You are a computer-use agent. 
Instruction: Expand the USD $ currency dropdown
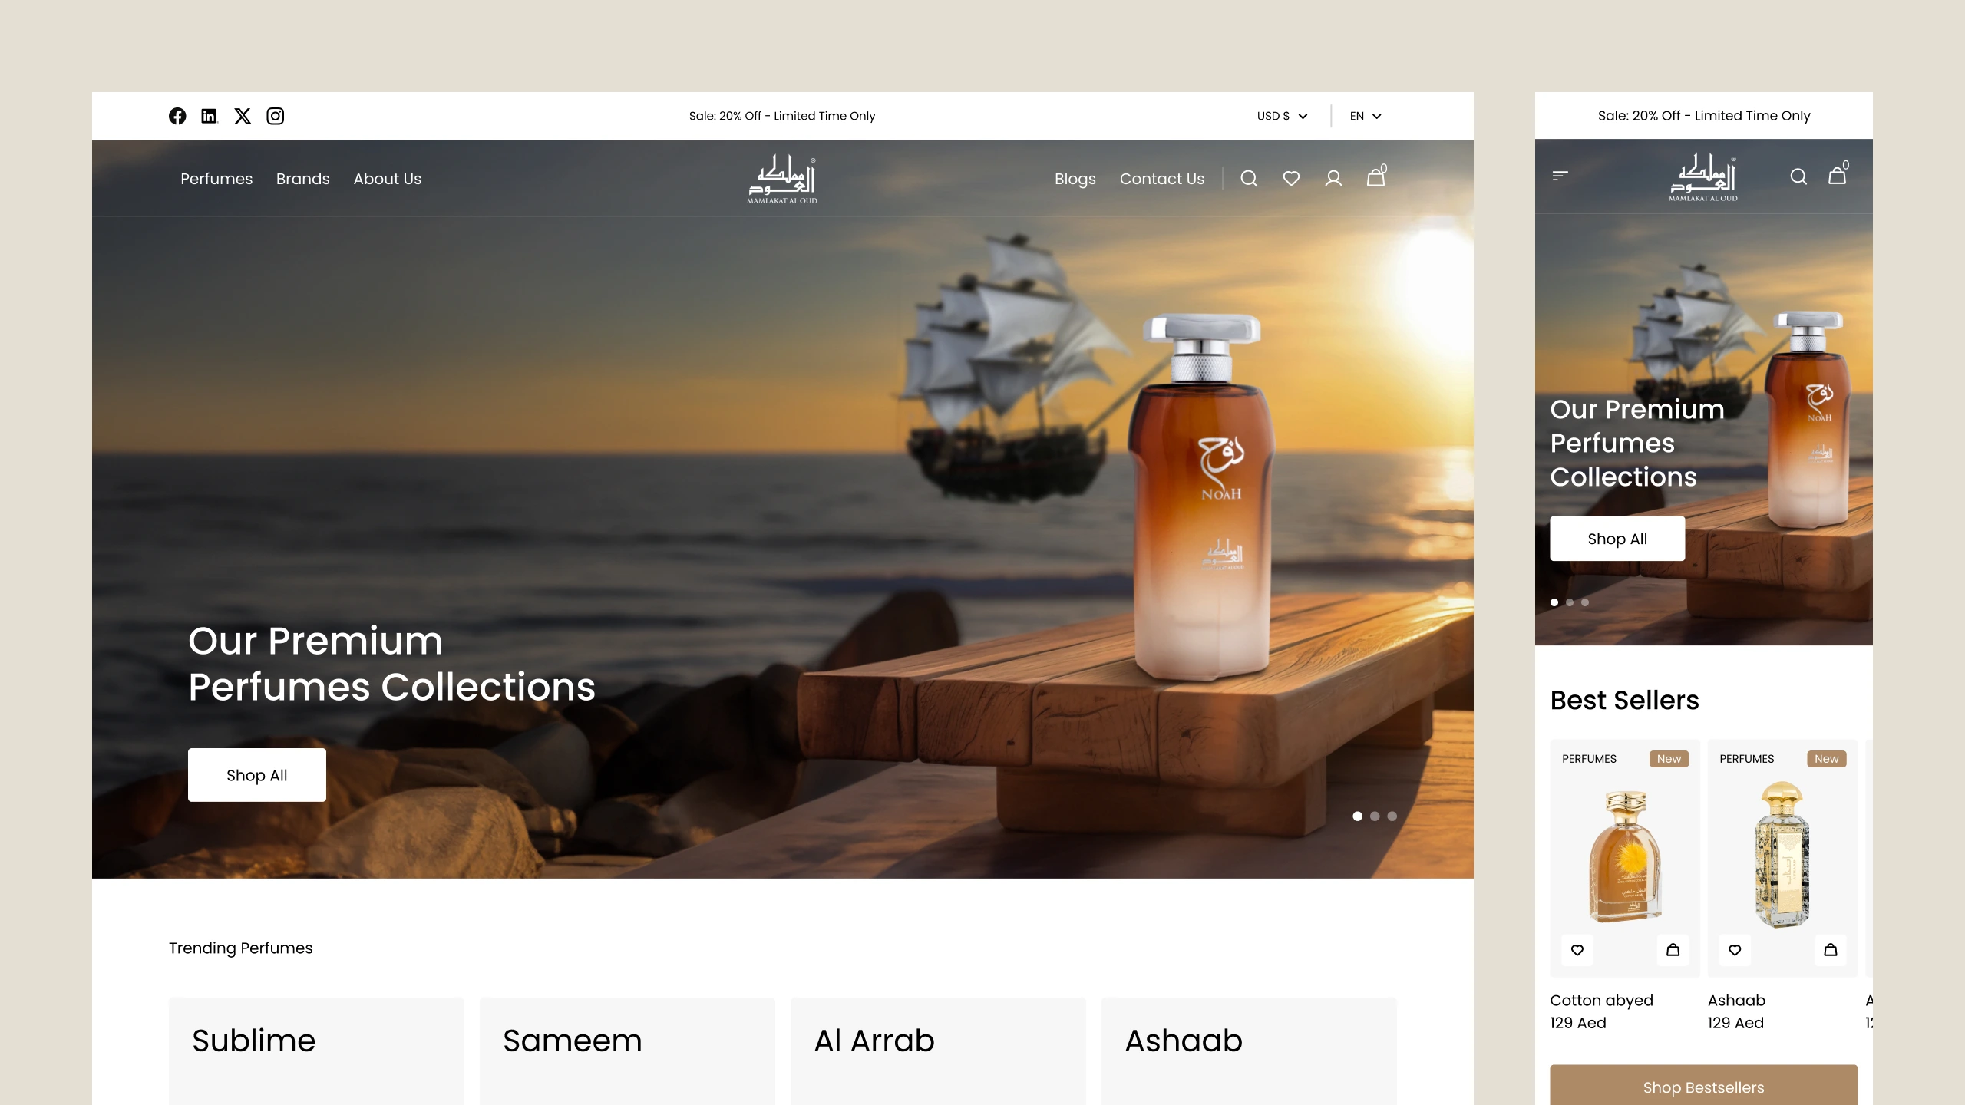pyautogui.click(x=1282, y=116)
